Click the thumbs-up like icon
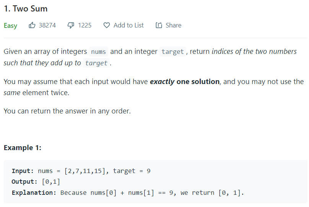This screenshot has height=207, width=309. point(32,25)
